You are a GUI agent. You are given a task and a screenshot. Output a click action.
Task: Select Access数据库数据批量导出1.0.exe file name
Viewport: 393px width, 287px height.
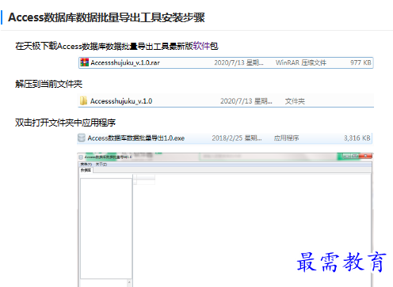click(x=136, y=138)
